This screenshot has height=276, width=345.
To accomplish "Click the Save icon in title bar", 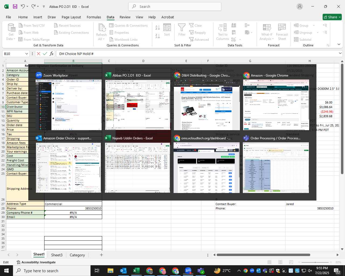I will click(x=15, y=6).
